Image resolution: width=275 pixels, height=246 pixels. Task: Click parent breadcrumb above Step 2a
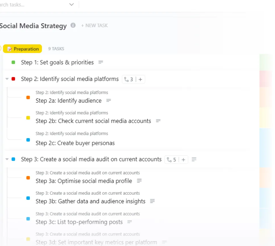coord(72,93)
